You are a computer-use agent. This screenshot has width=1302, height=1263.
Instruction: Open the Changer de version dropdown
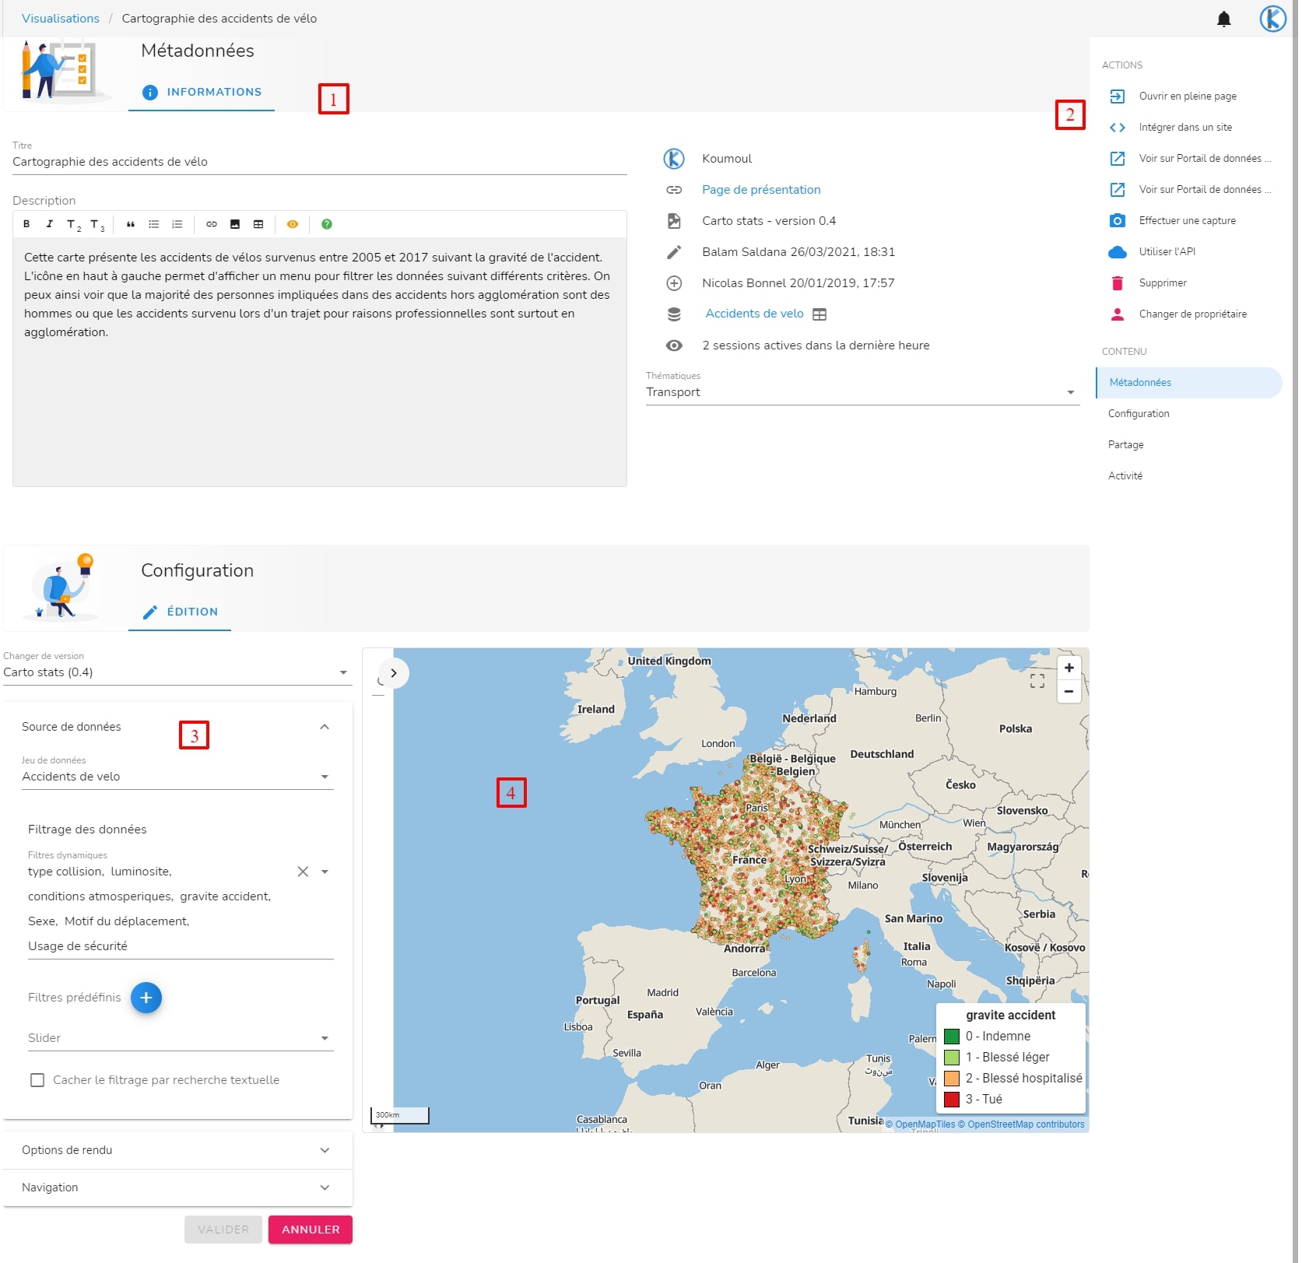pos(177,672)
